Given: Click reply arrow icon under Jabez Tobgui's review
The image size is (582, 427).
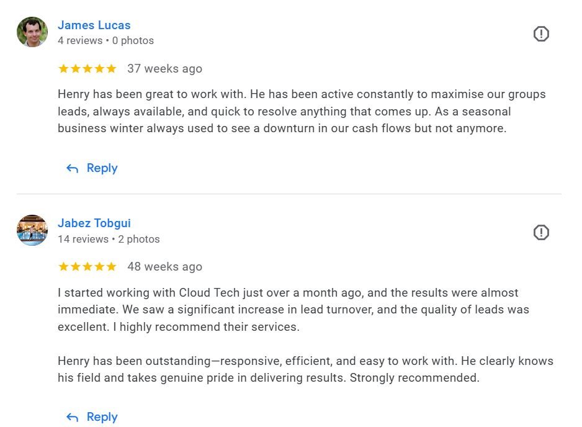Looking at the screenshot, I should tap(72, 417).
